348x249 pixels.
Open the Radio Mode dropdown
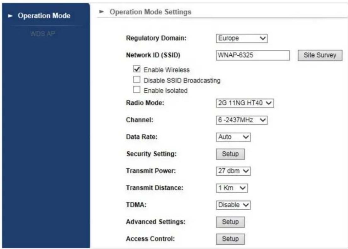(x=245, y=103)
